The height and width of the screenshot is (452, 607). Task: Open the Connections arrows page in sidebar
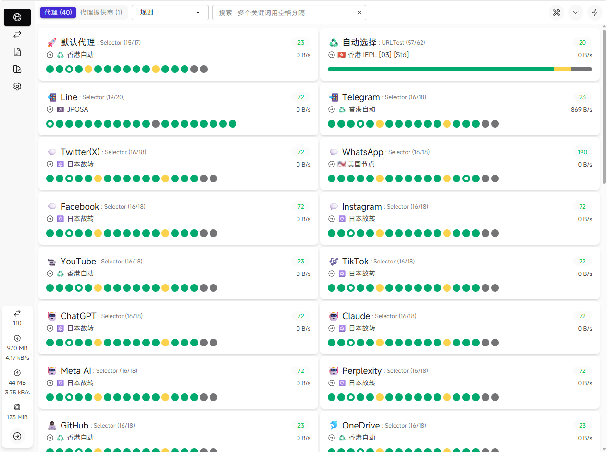[x=17, y=35]
